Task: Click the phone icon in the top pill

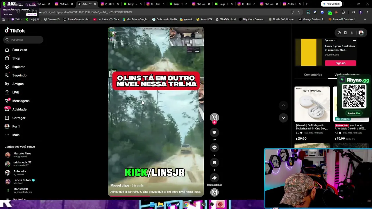Action: (345, 33)
